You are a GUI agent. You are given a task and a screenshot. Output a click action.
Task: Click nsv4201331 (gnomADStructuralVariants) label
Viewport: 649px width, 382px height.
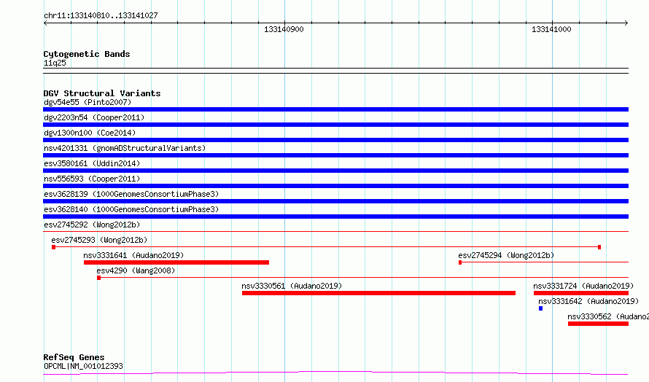pos(125,148)
